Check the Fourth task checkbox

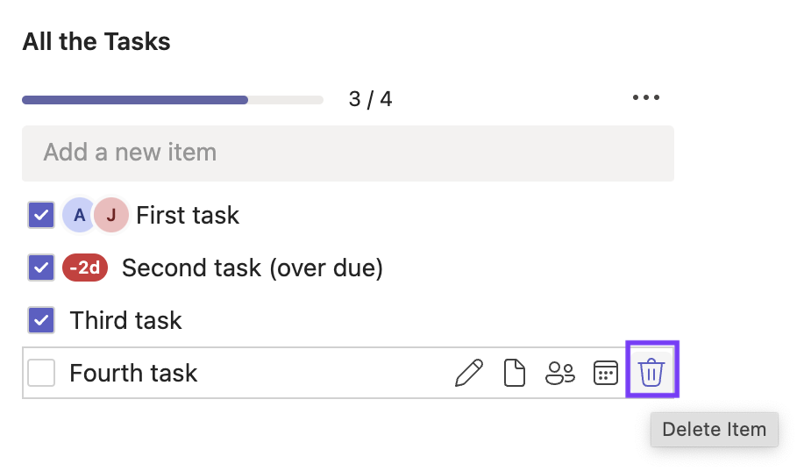click(x=41, y=373)
